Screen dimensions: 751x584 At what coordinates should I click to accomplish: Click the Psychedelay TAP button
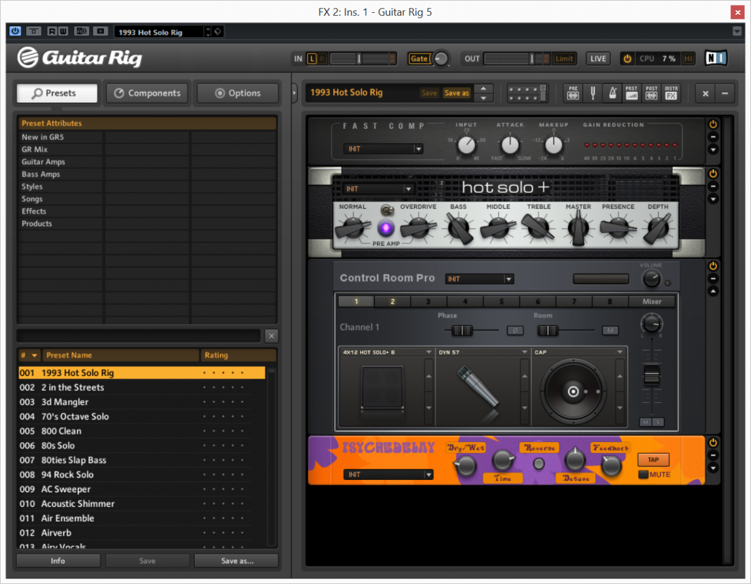(653, 460)
